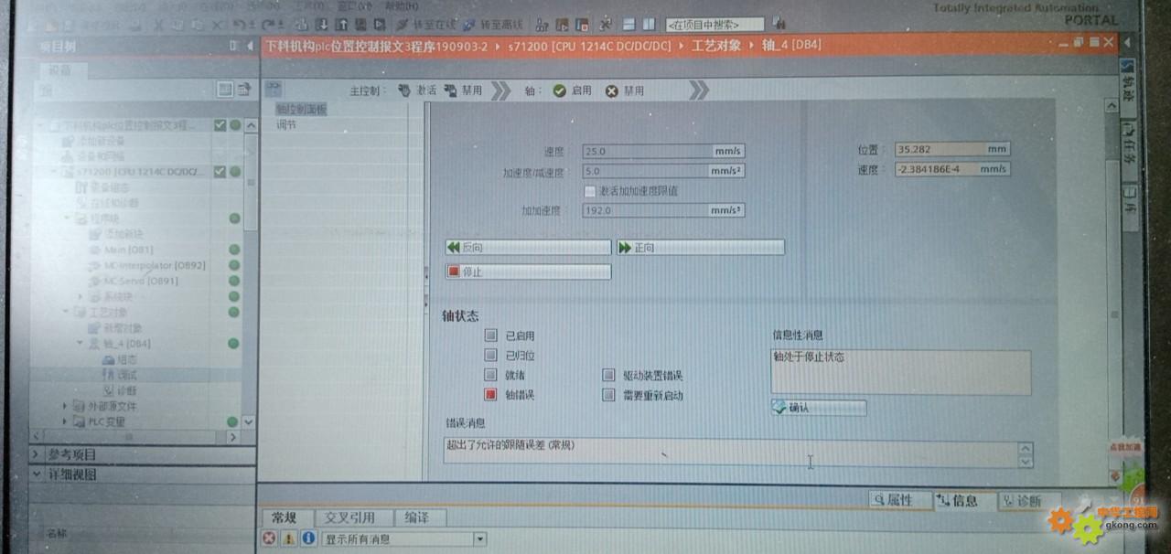This screenshot has height=554, width=1171.
Task: Click the 需要重新启动 status indicator box
Action: click(x=608, y=395)
